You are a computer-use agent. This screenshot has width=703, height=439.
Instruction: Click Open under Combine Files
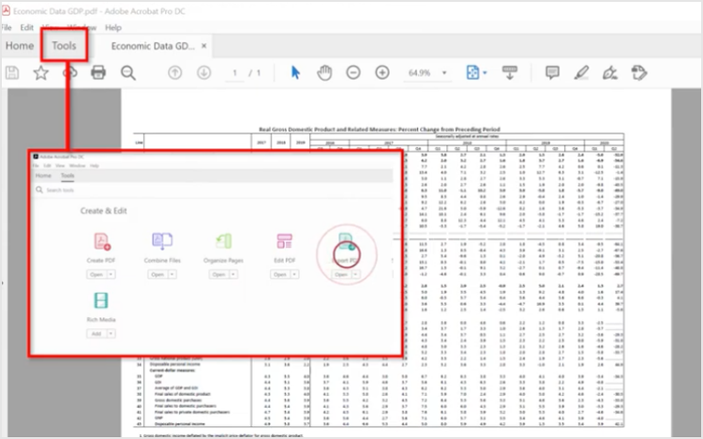click(157, 275)
